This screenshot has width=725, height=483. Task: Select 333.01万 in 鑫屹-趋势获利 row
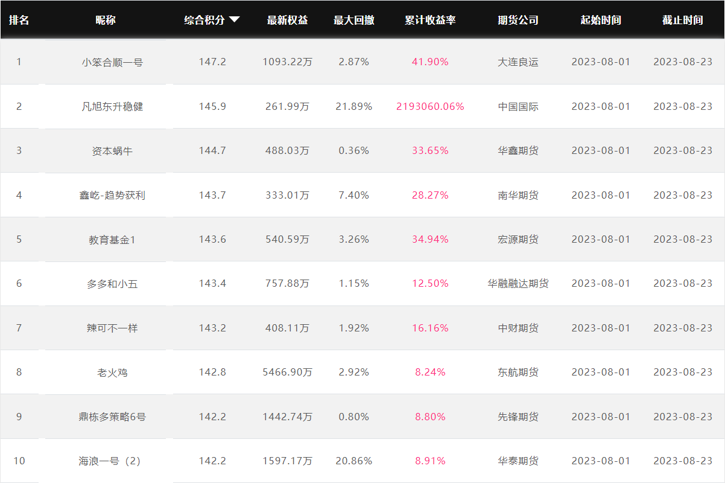click(x=288, y=195)
